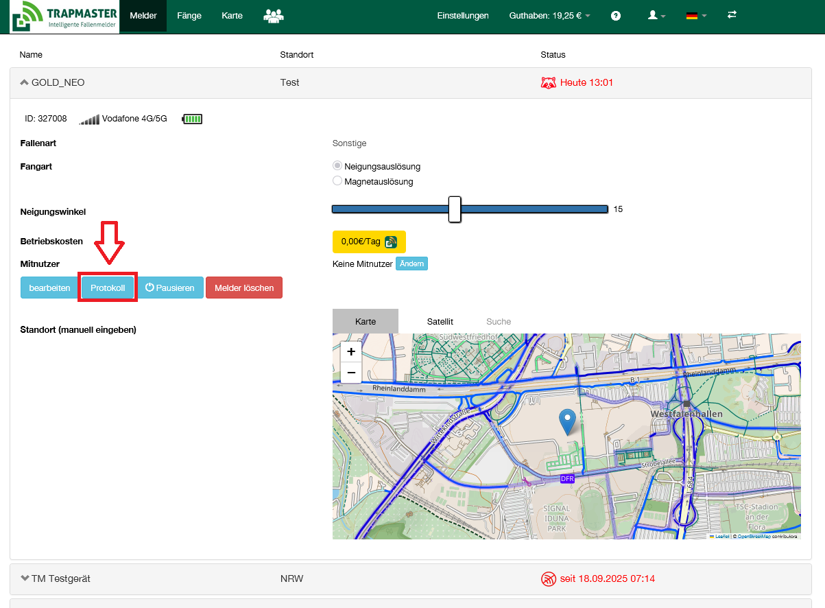Expand the Guthaben 19,25 € dropdown
Screen dimensions: 825x608
pos(549,16)
